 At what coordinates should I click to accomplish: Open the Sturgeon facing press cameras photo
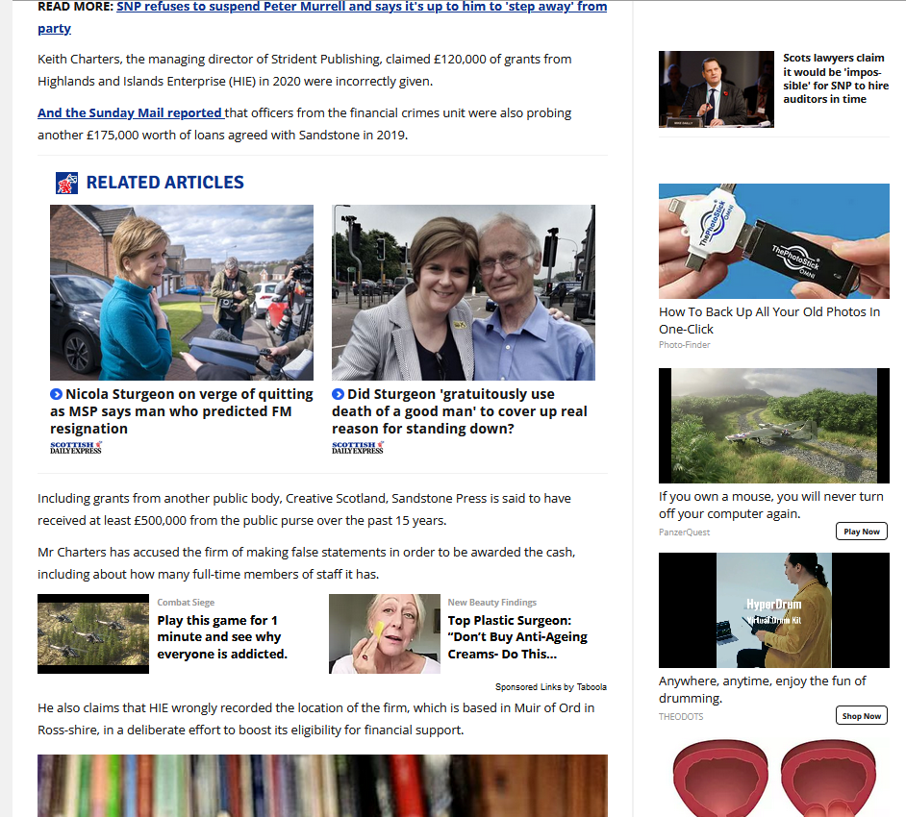point(182,292)
